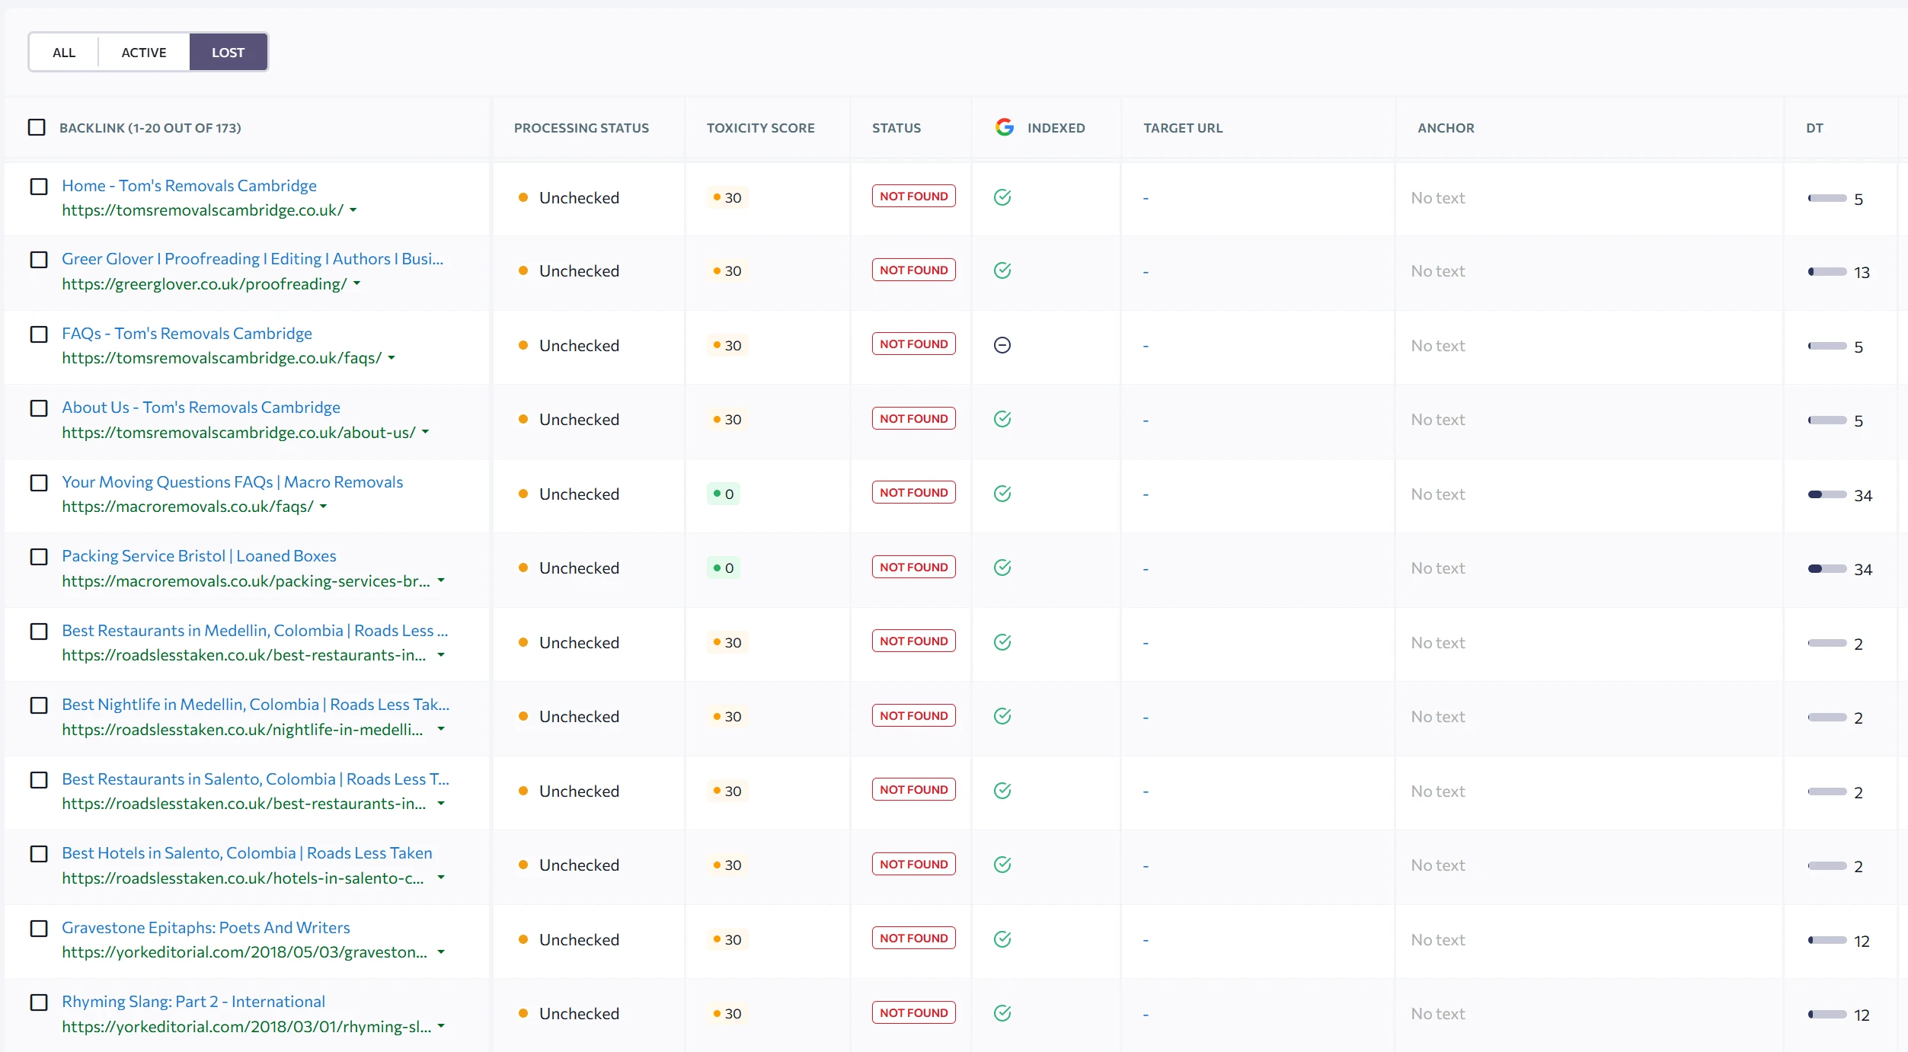Tick checkbox for Gravestone Epitaphs: Poets And Writers
Image resolution: width=1908 pixels, height=1052 pixels.
39,929
